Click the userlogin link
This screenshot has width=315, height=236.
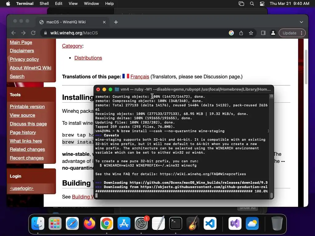coord(22,188)
